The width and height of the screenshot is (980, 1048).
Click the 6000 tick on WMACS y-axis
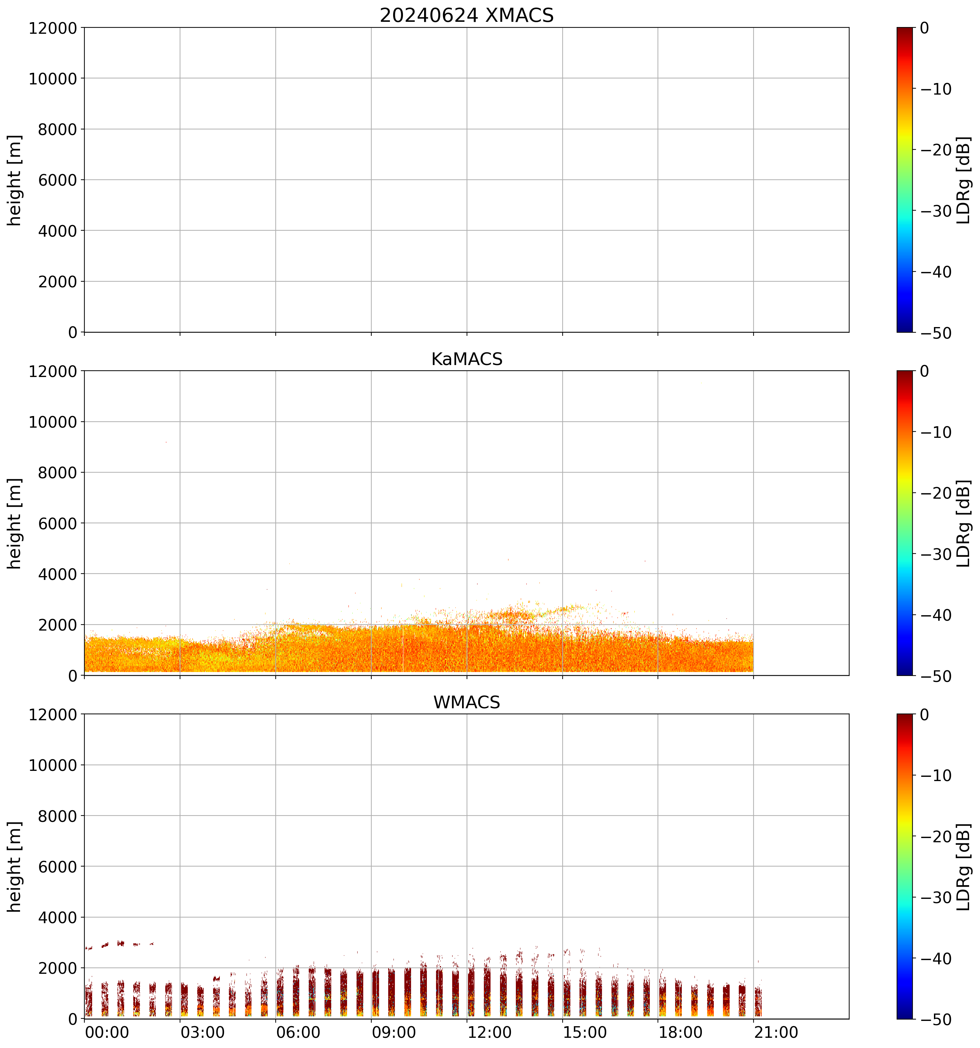click(x=58, y=867)
